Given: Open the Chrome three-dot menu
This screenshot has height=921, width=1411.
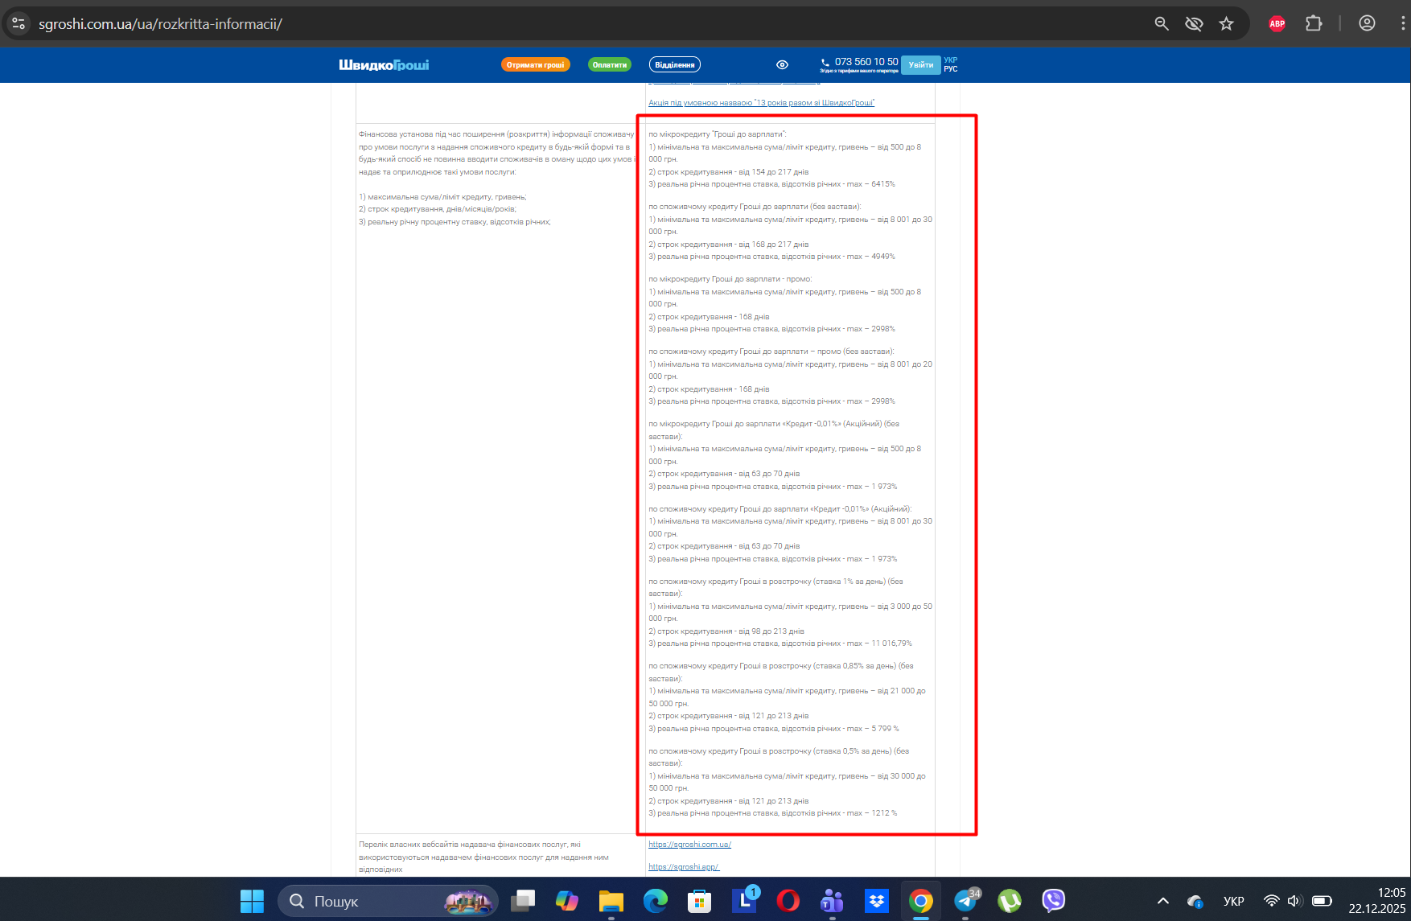Looking at the screenshot, I should click(x=1402, y=23).
